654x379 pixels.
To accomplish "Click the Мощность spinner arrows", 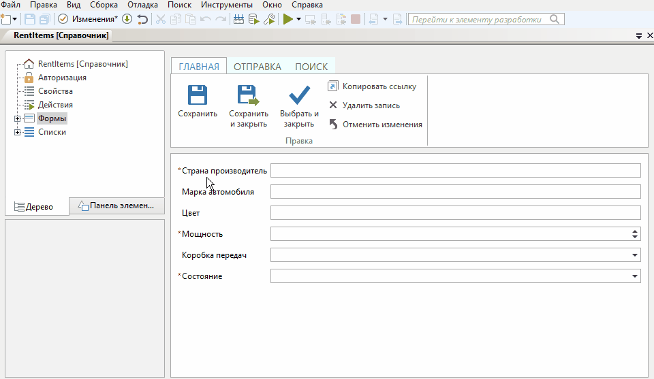I will [635, 234].
